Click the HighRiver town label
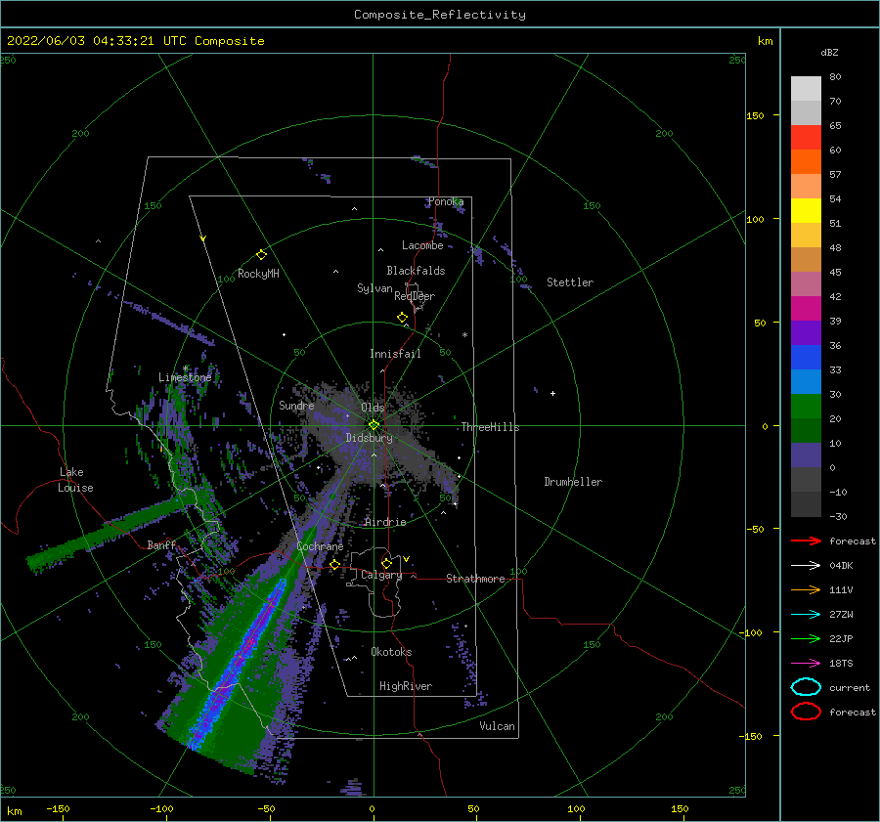This screenshot has width=880, height=822. 406,686
